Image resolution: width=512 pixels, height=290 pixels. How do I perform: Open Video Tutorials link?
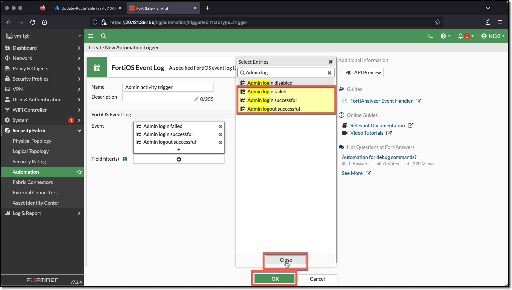(367, 133)
